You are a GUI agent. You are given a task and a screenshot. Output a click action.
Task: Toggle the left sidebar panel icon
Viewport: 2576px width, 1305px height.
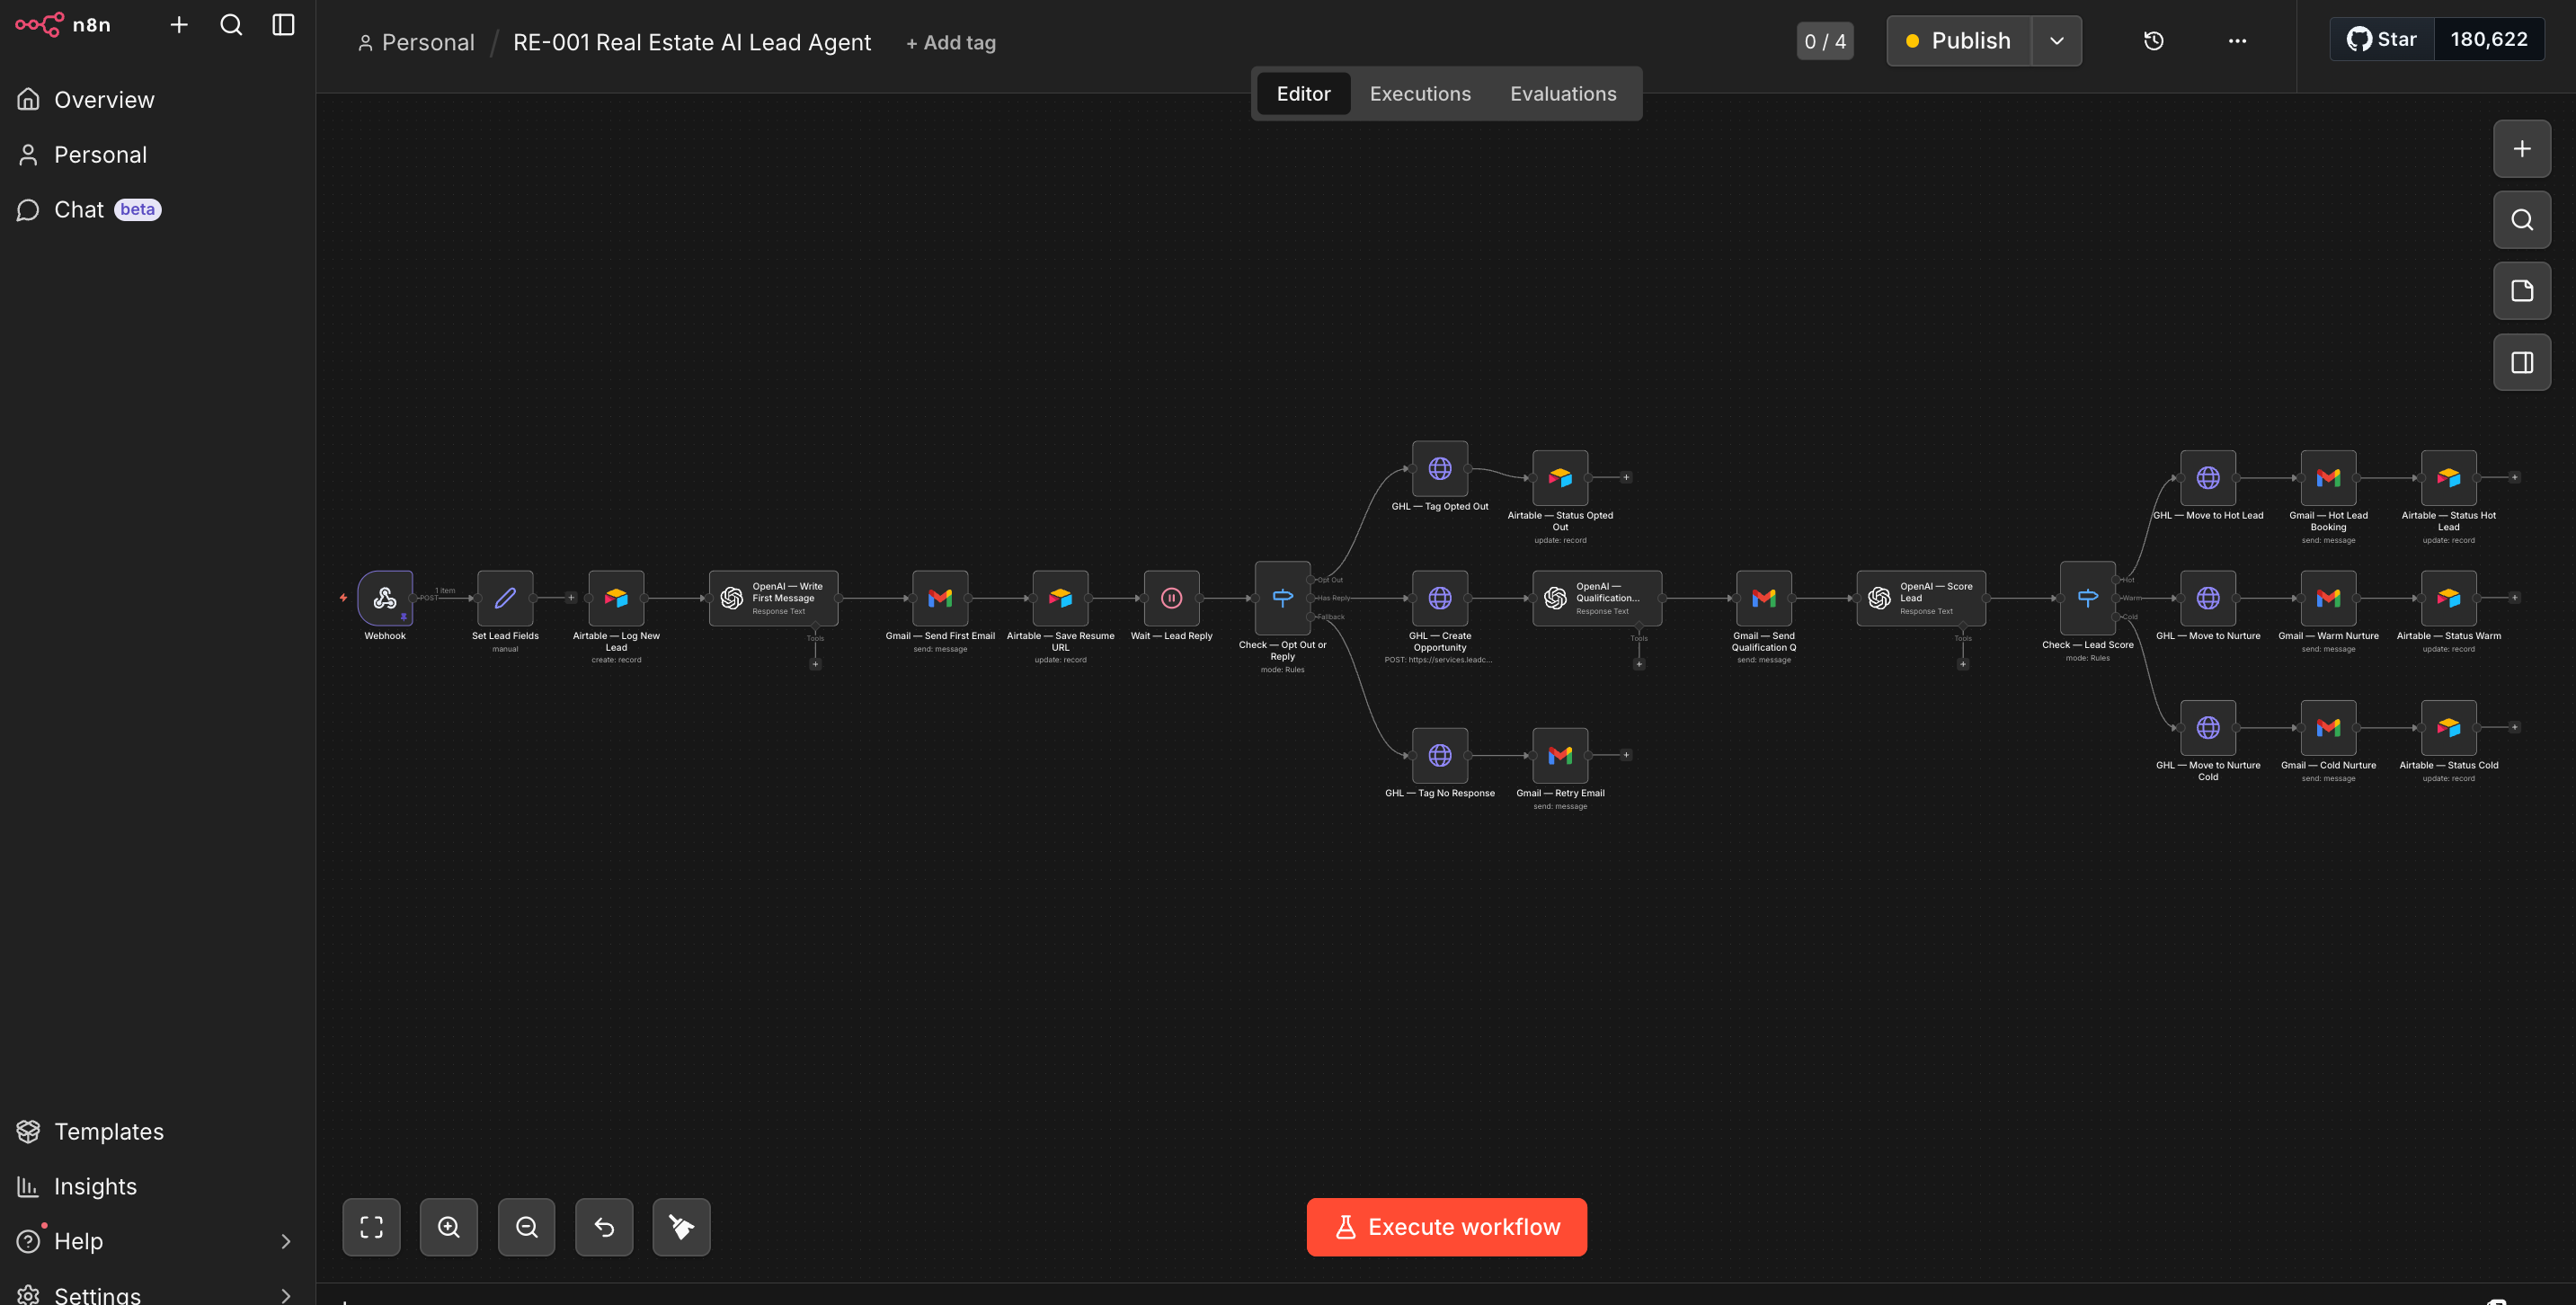[x=283, y=25]
